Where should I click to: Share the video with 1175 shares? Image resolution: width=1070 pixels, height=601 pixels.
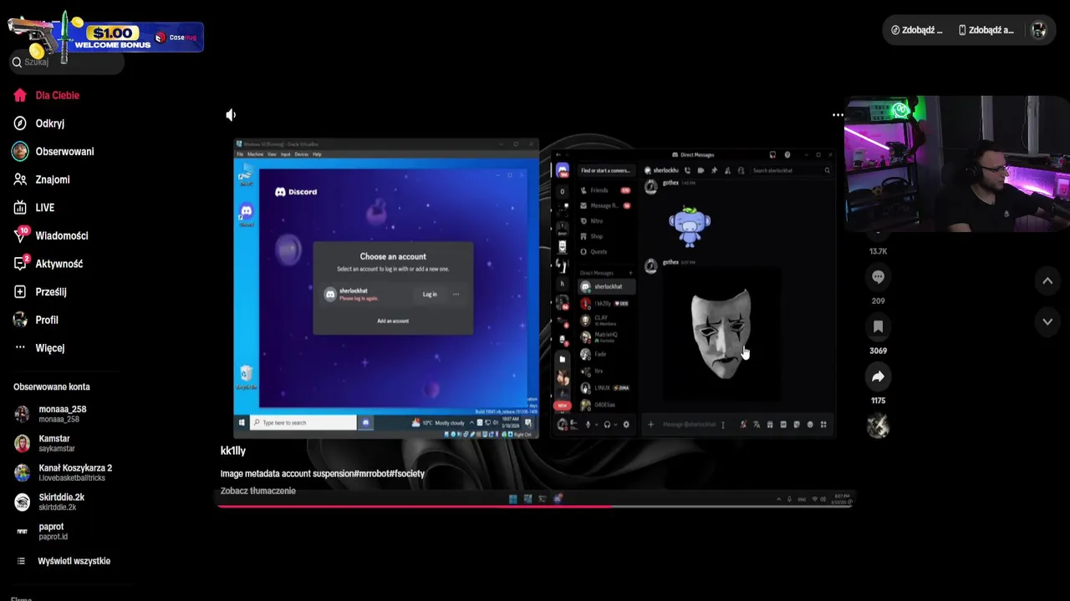click(878, 376)
